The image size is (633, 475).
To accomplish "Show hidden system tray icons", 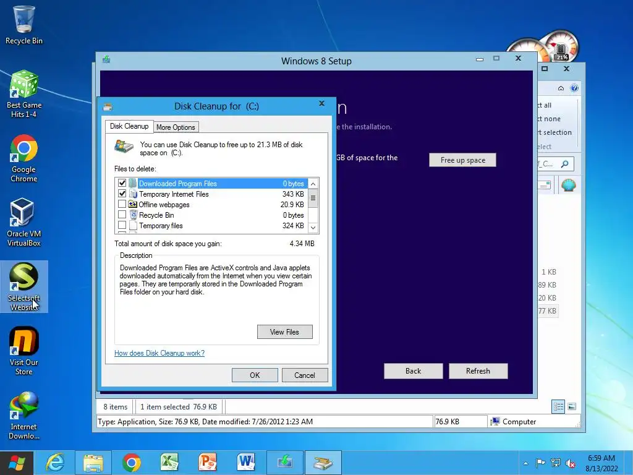I will pos(525,463).
